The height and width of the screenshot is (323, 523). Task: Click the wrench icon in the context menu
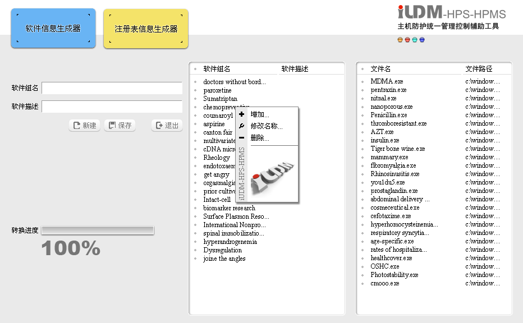242,126
